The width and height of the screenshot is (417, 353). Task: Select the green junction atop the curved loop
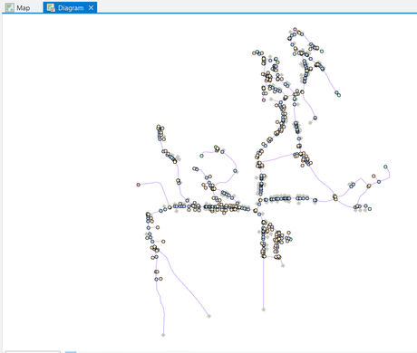click(x=216, y=148)
